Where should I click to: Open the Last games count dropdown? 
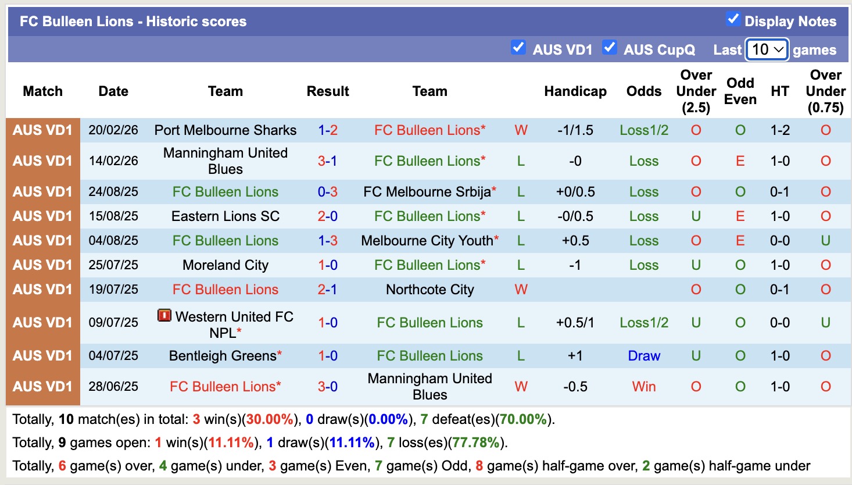point(767,49)
